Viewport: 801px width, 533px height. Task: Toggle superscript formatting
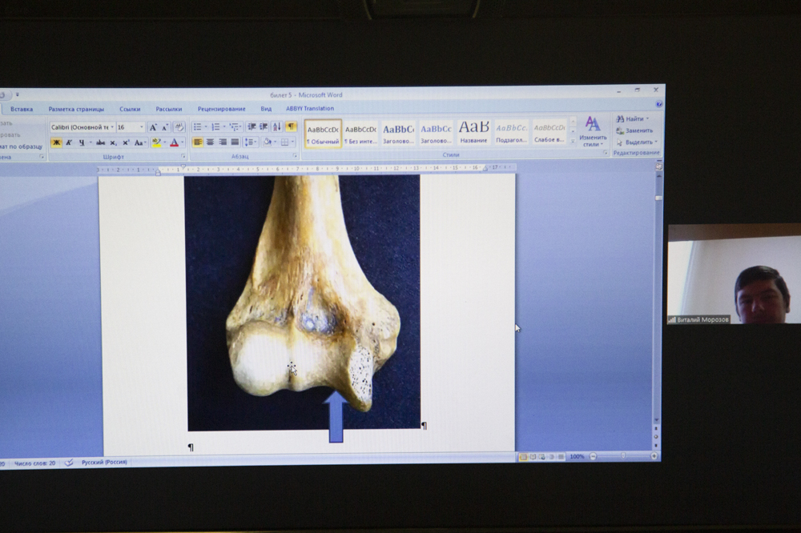tap(125, 143)
